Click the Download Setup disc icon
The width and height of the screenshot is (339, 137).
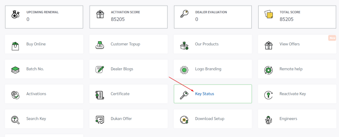[x=184, y=119]
